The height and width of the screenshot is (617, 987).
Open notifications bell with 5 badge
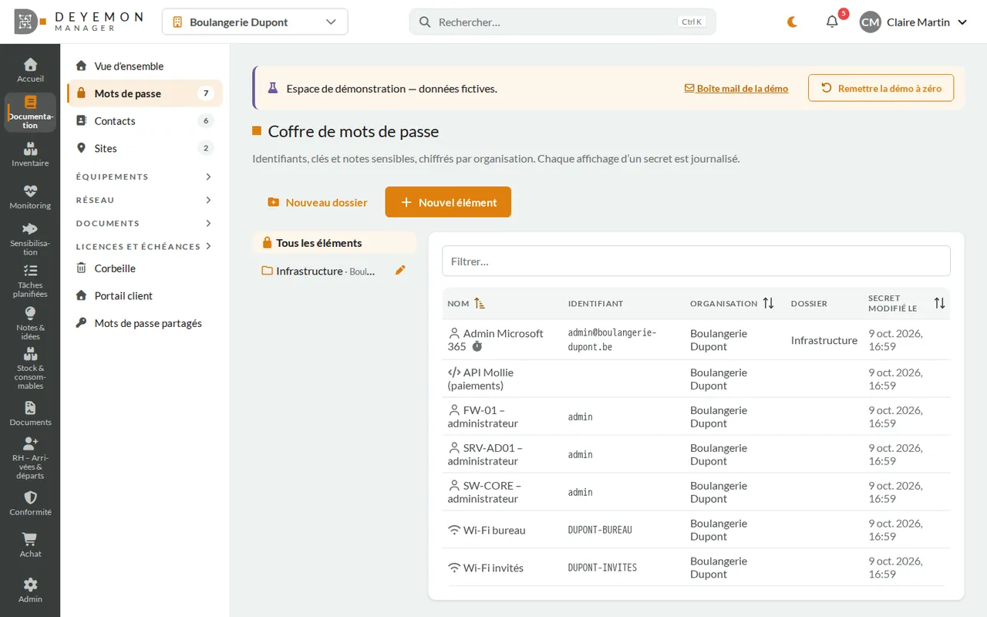[832, 22]
